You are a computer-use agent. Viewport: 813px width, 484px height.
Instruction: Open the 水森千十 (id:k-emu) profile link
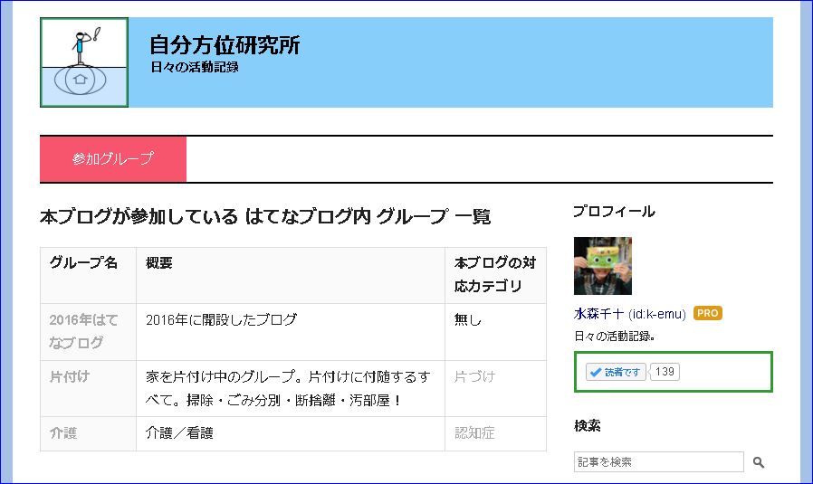[x=630, y=314]
